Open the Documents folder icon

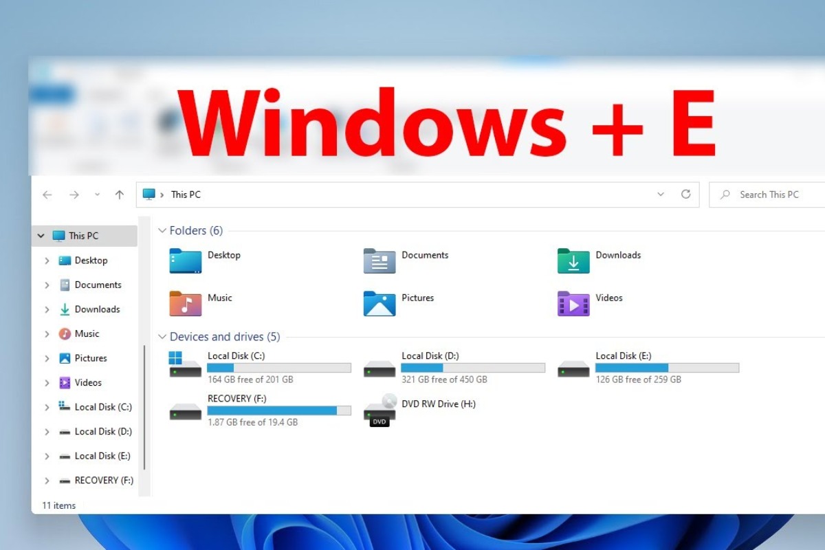point(379,261)
